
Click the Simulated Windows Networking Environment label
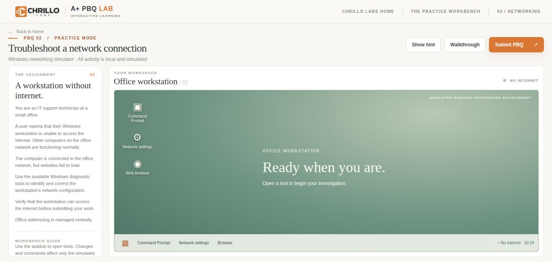480,98
